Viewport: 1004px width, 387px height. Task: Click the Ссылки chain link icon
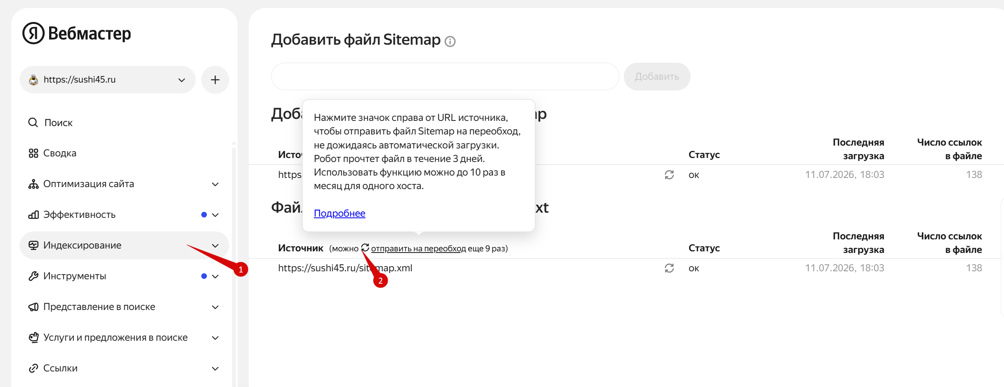pyautogui.click(x=34, y=368)
